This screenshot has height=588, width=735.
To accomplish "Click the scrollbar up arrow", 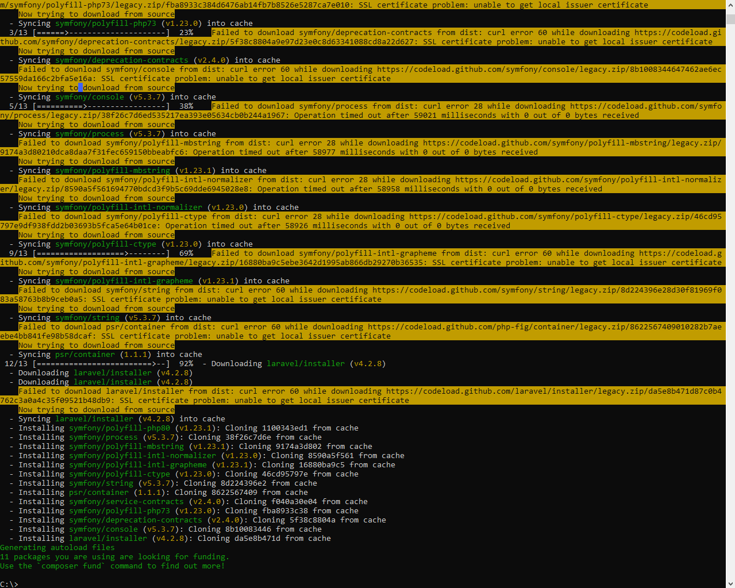I will point(730,5).
